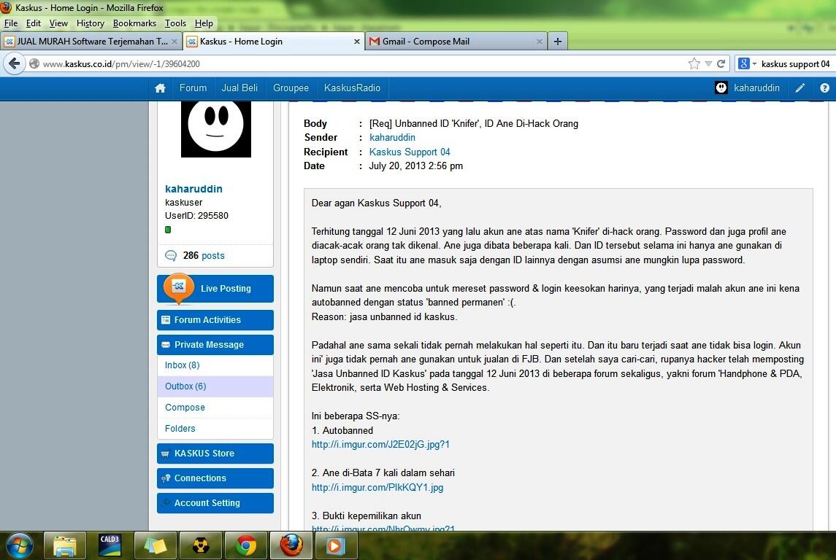This screenshot has width=836, height=560.
Task: Open the Bookmarks menu
Action: tap(134, 23)
